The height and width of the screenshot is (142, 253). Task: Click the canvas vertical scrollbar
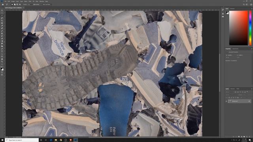click(219, 73)
